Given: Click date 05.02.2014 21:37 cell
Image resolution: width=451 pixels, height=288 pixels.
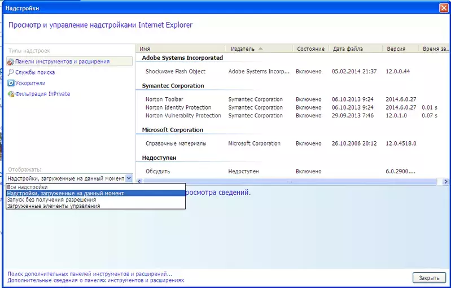Looking at the screenshot, I should tap(354, 71).
